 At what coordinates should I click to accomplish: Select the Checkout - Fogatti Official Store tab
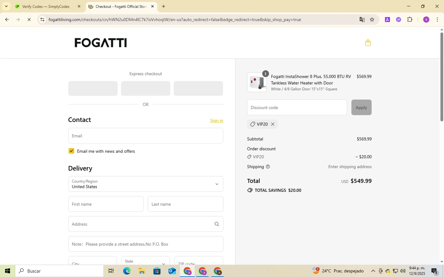click(121, 6)
